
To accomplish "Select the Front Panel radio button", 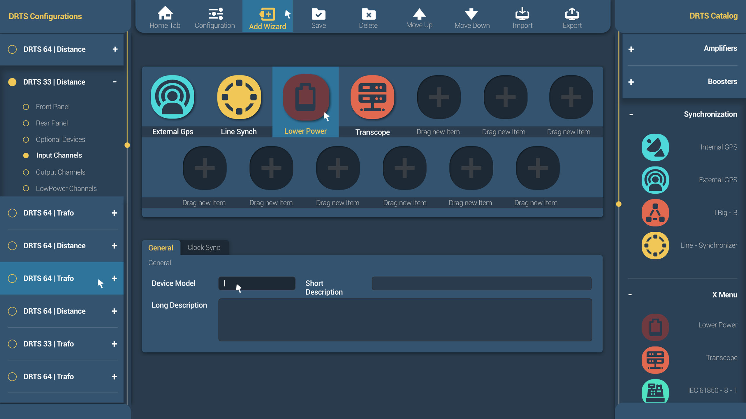I will click(26, 107).
